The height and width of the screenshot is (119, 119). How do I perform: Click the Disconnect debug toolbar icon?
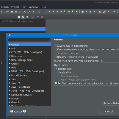pyautogui.click(x=20, y=12)
